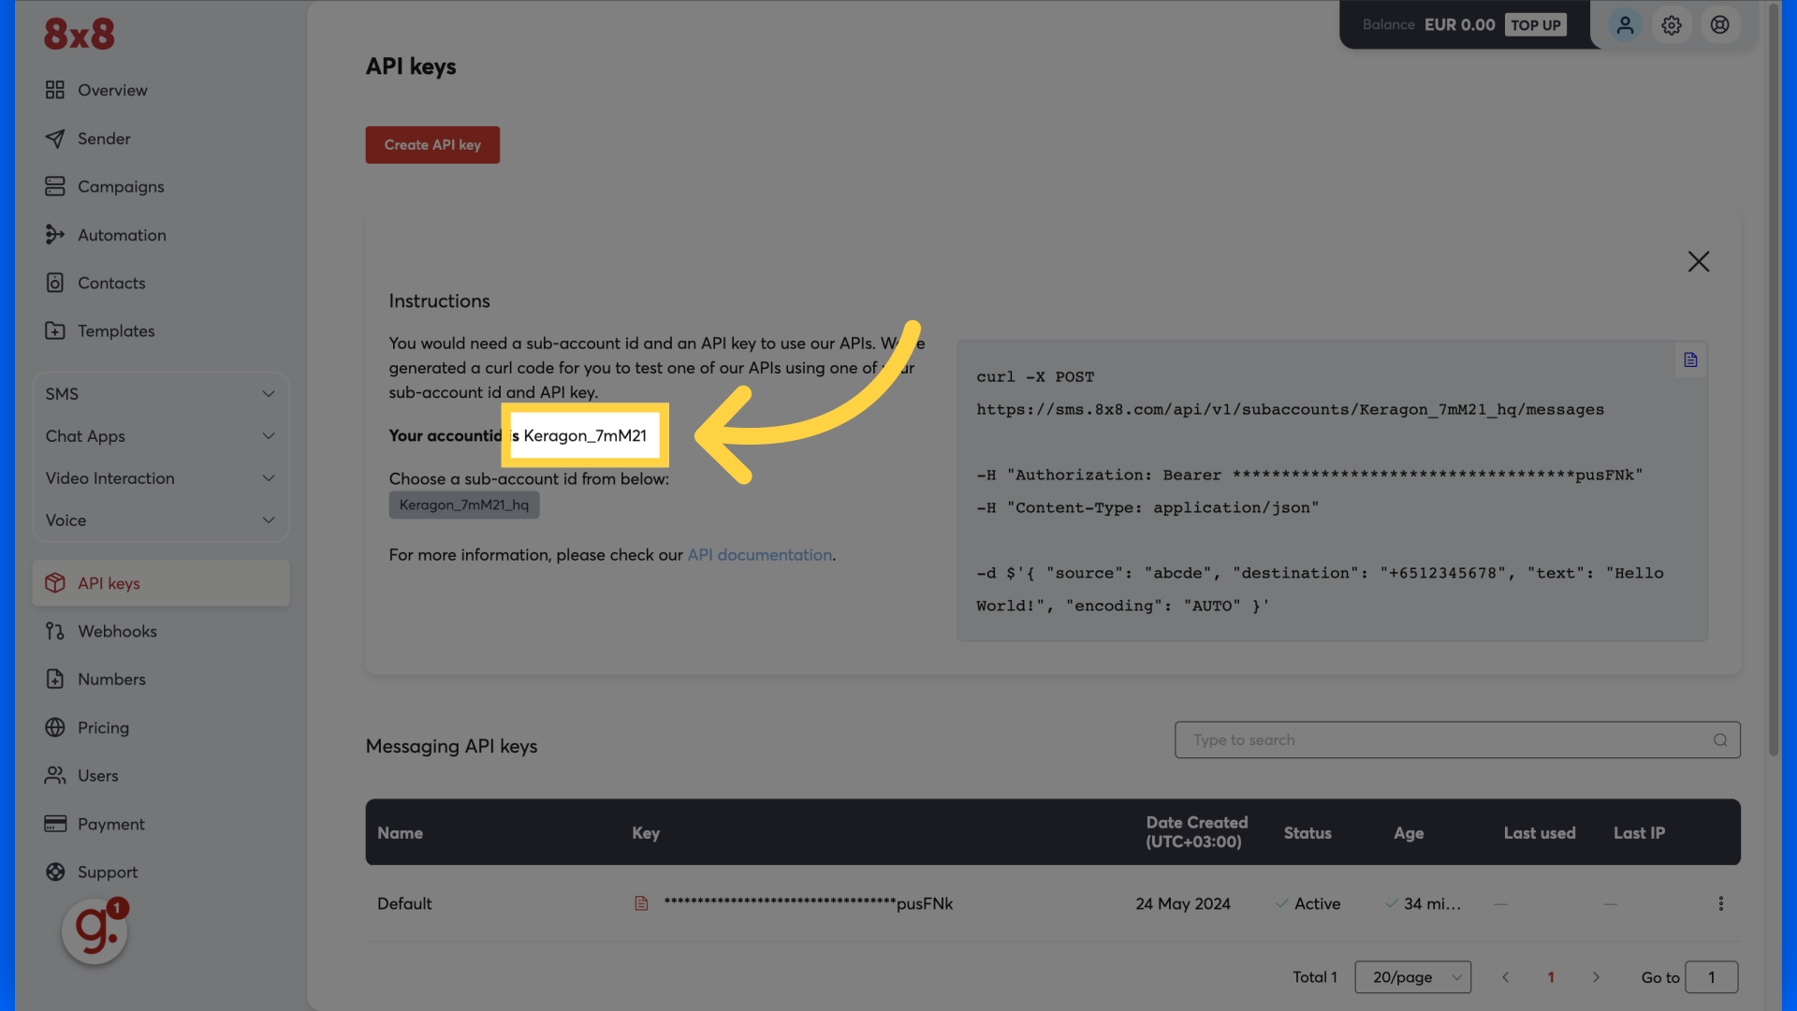Click the Name column header
The image size is (1797, 1011).
(400, 833)
